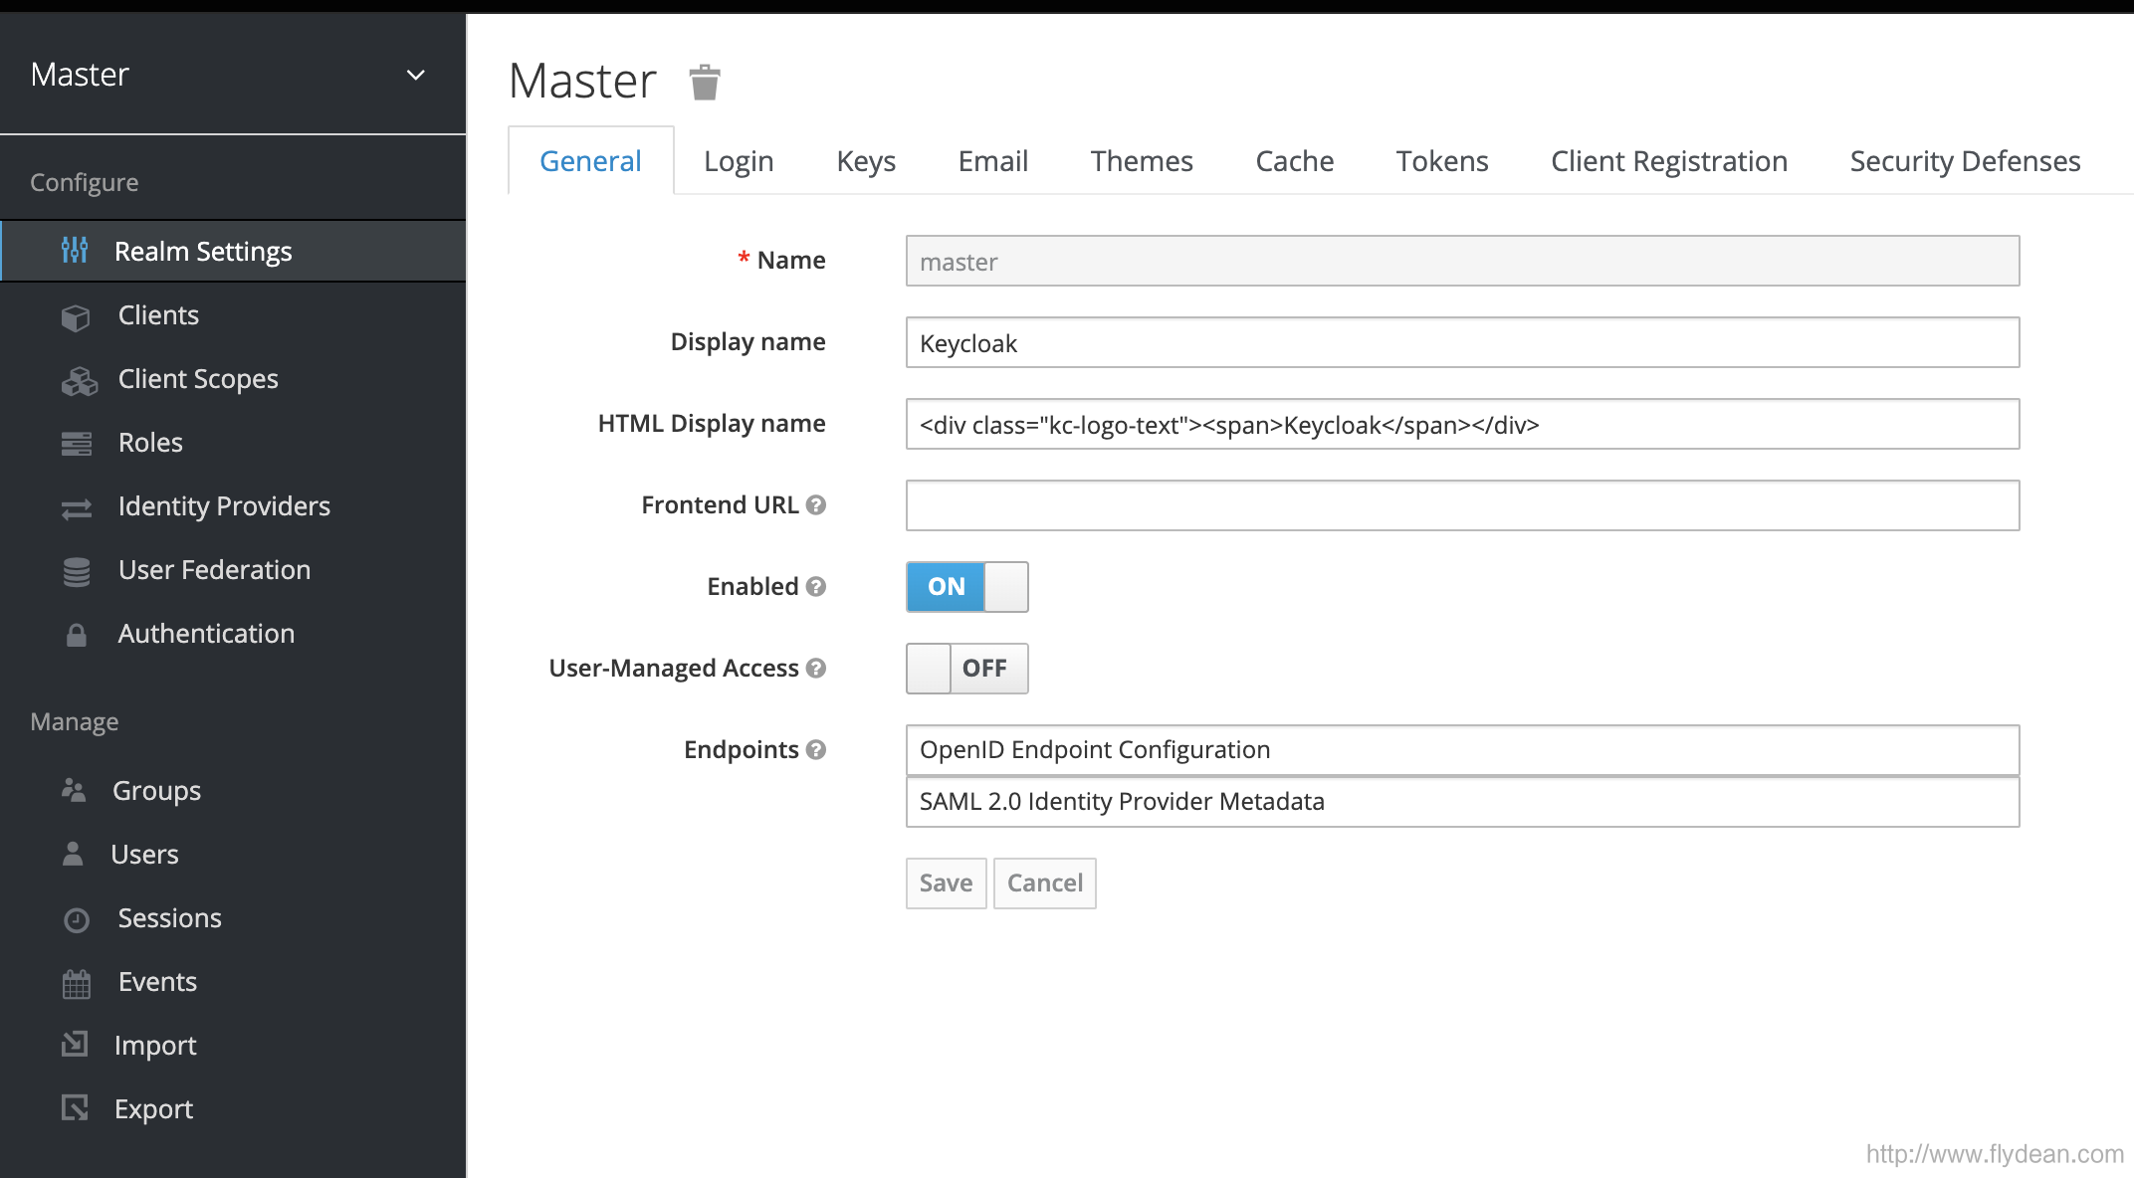Click the Sessions clock icon
Image resolution: width=2134 pixels, height=1178 pixels.
[77, 919]
